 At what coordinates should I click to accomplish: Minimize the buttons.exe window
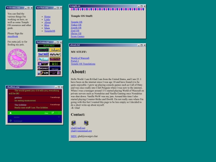pyautogui.click(x=55, y=42)
